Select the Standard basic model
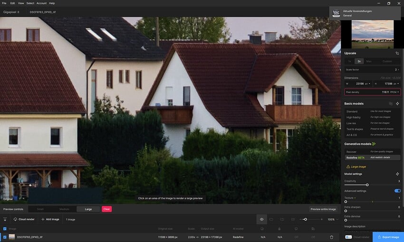This screenshot has height=242, width=404. point(373,112)
